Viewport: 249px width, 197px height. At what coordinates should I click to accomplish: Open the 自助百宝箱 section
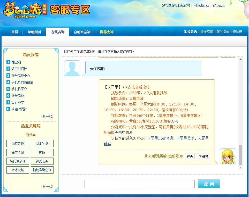[x=82, y=32]
